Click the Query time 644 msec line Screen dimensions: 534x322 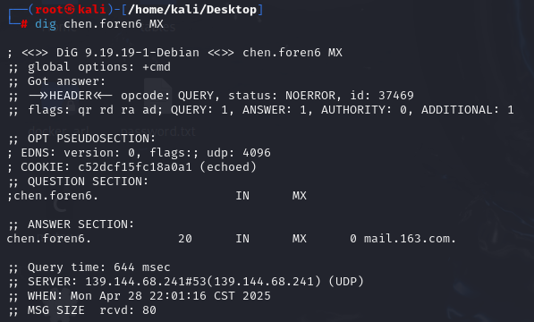coord(98,267)
